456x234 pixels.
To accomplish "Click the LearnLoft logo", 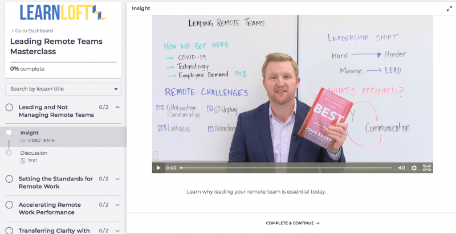I will coord(63,13).
